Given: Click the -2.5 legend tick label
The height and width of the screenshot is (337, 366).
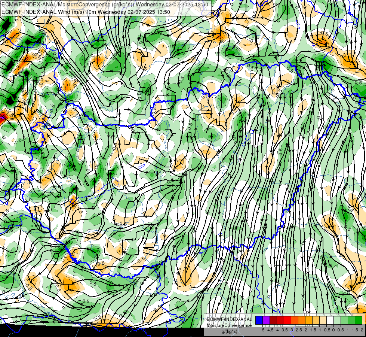Looking at the screenshot, I should (x=298, y=330).
